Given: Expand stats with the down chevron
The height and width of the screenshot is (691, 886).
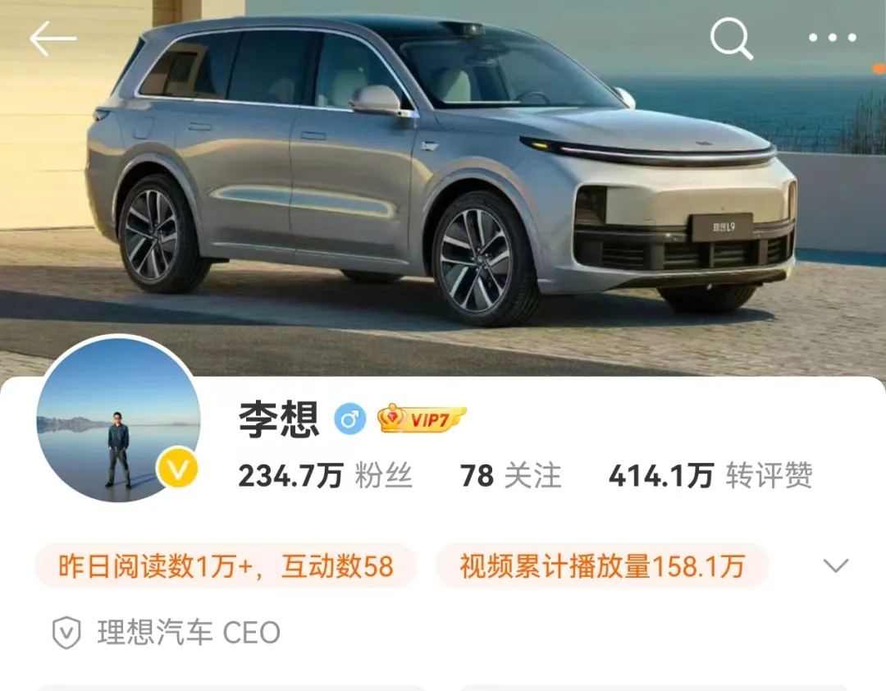Looking at the screenshot, I should click(835, 565).
